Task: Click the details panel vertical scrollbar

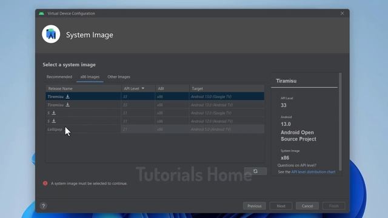Action: (340, 122)
